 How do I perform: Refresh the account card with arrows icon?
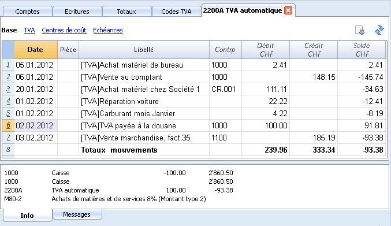(379, 30)
